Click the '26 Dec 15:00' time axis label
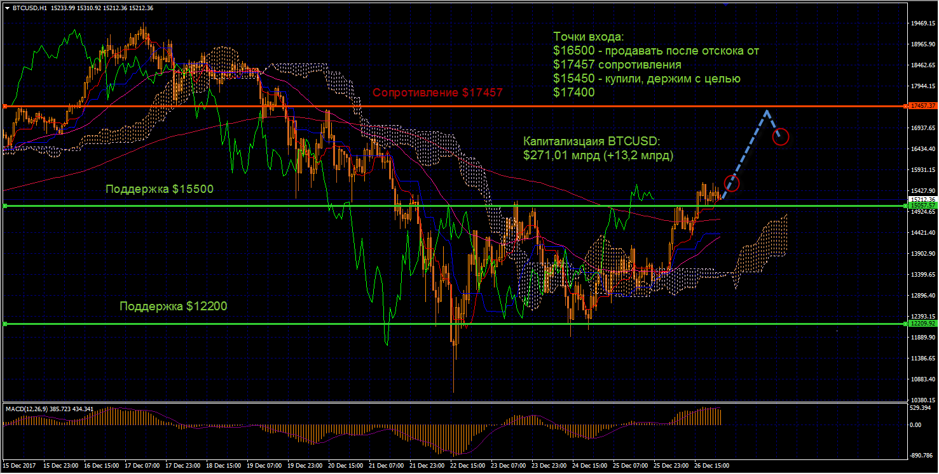Viewport: 939px width, 474px height. click(x=711, y=465)
